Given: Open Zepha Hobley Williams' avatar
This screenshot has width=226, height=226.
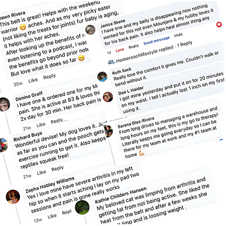Looking at the screenshot, I should (13, 197).
